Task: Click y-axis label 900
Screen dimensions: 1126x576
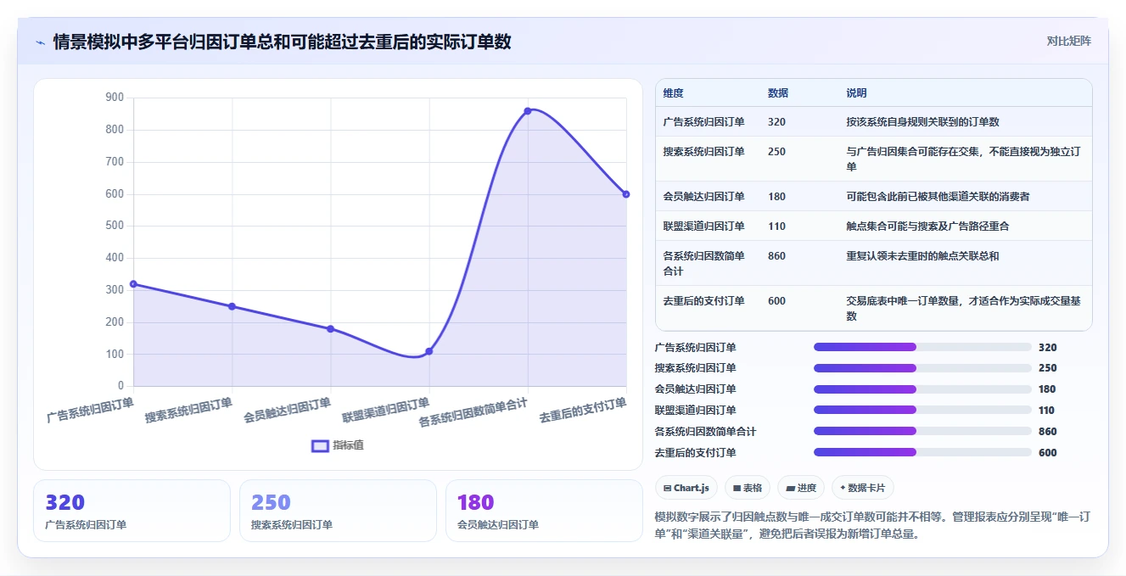Action: pos(115,98)
